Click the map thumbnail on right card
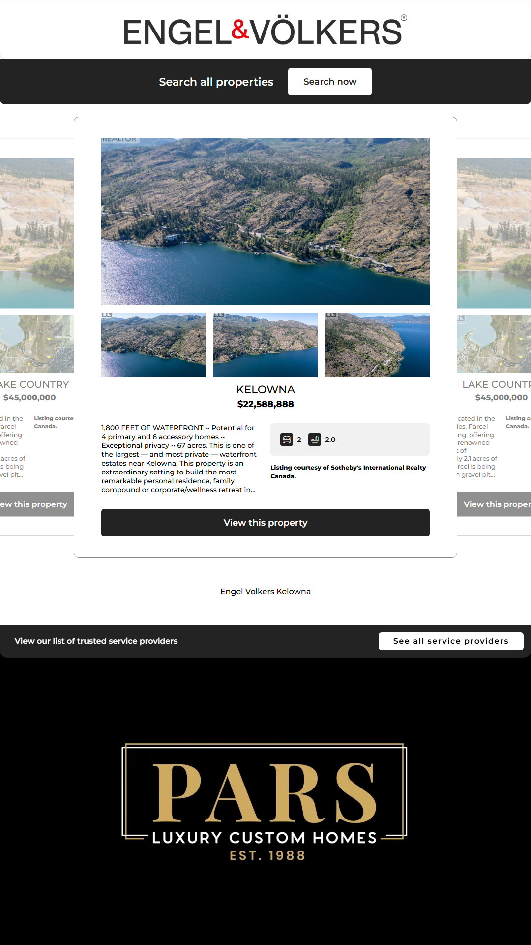 pos(494,344)
